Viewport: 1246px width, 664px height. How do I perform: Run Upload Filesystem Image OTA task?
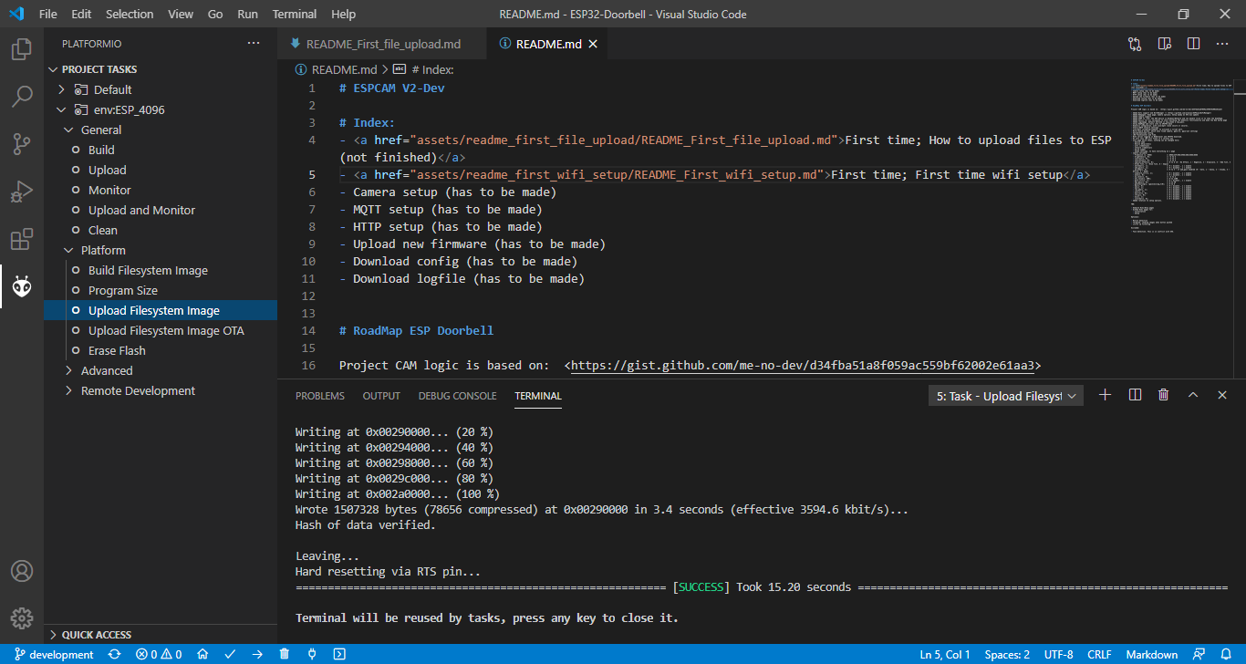click(166, 330)
